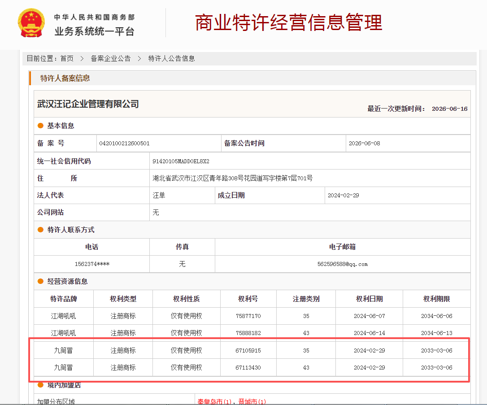Go to 首页 breadcrumb link

pos(67,58)
